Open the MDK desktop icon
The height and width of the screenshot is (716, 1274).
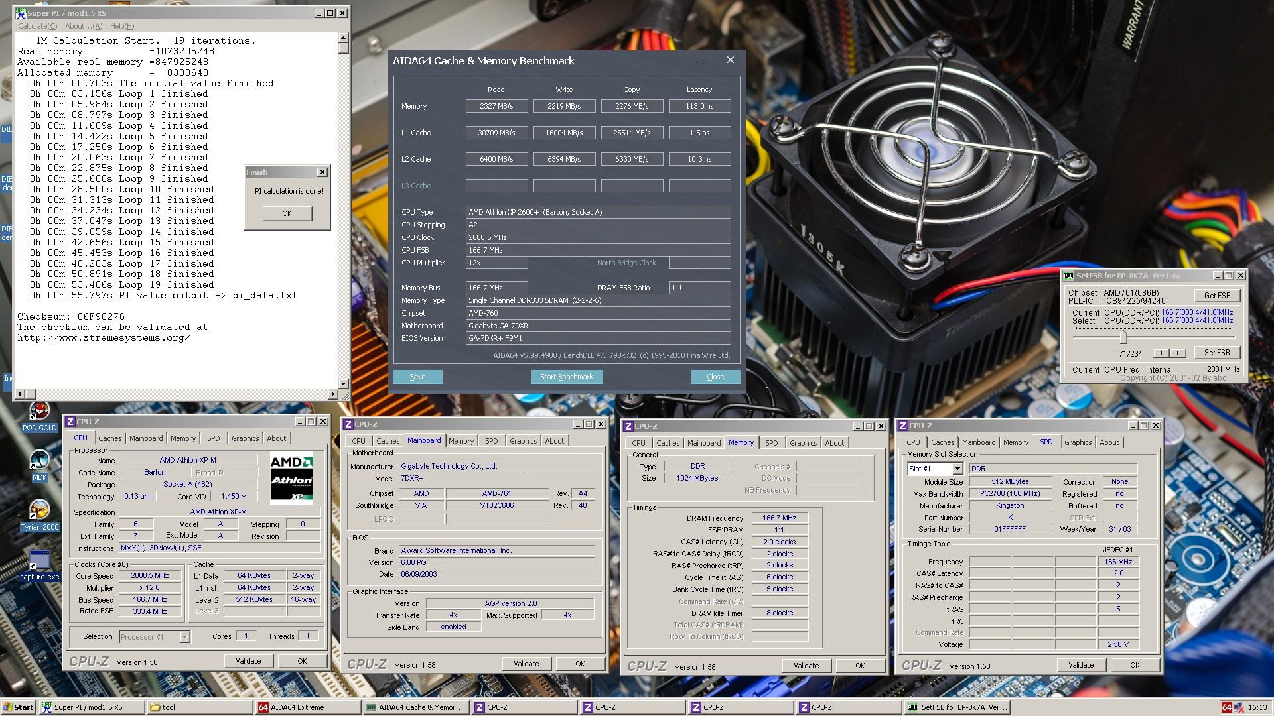(x=39, y=465)
